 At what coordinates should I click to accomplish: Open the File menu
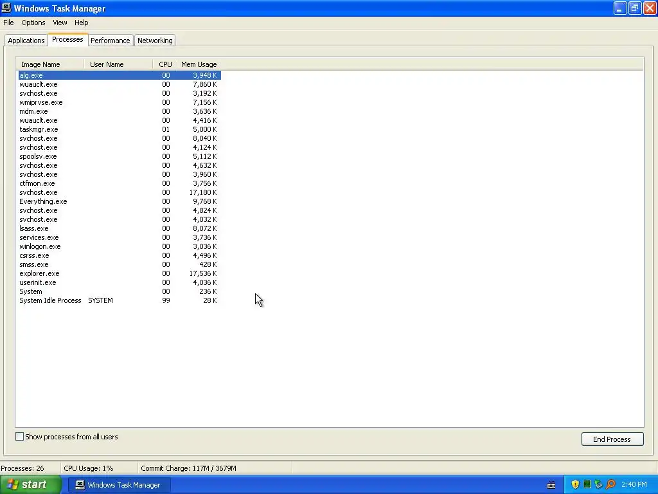click(x=8, y=23)
